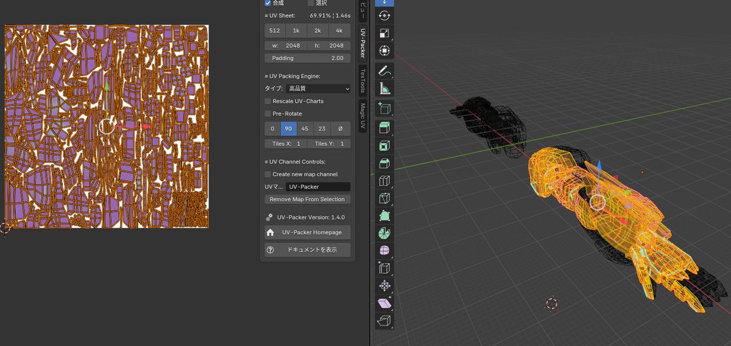This screenshot has width=731, height=346.
Task: Click the UV map name field UV-Packer
Action: (318, 187)
